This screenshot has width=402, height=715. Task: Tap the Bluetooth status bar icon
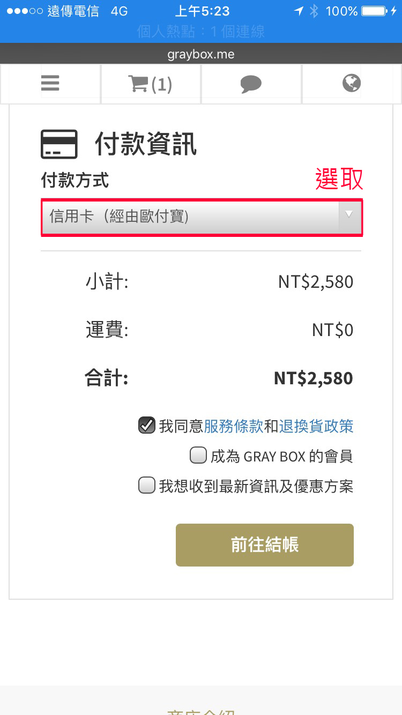pyautogui.click(x=314, y=11)
